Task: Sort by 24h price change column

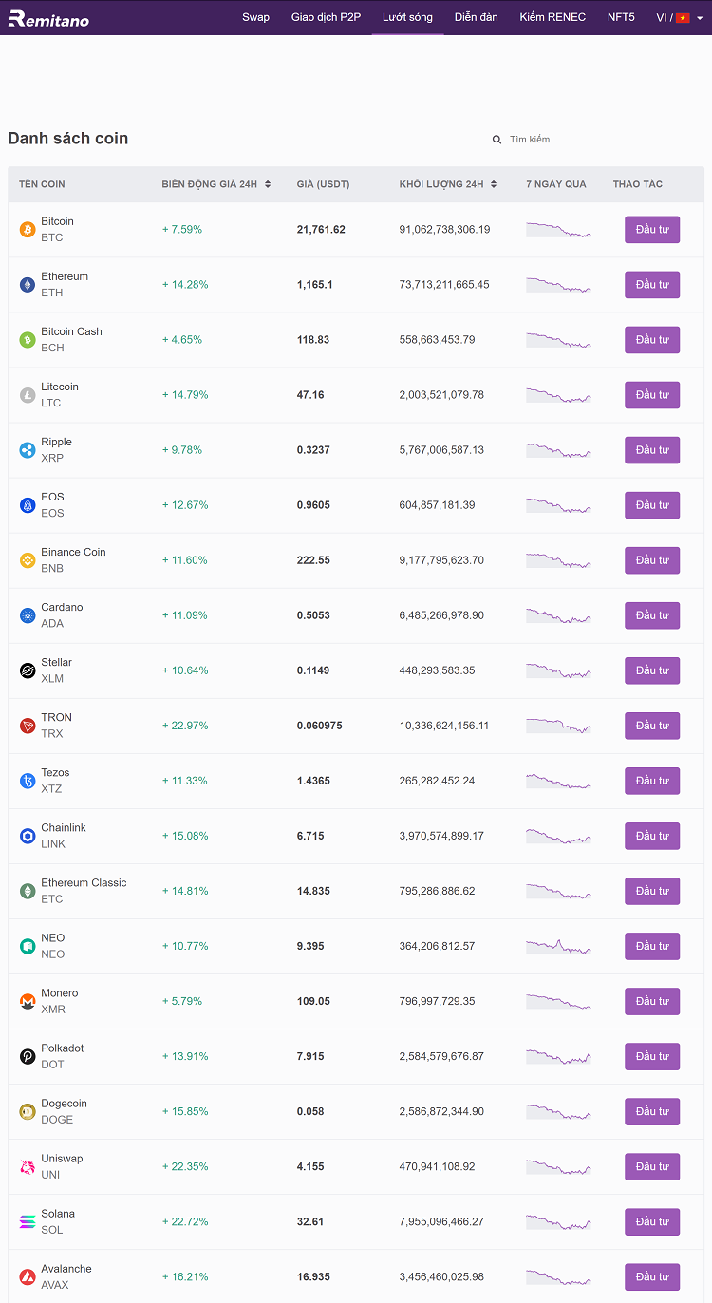Action: 268,184
